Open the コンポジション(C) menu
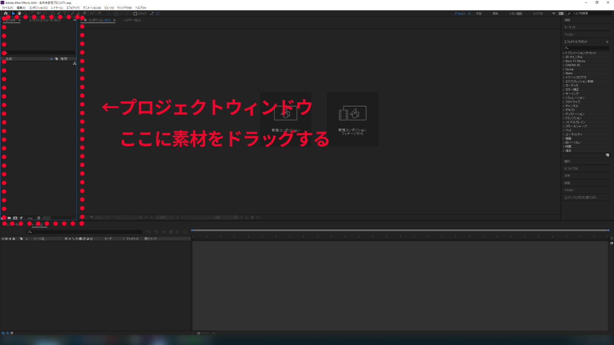614x345 pixels. pyautogui.click(x=38, y=8)
